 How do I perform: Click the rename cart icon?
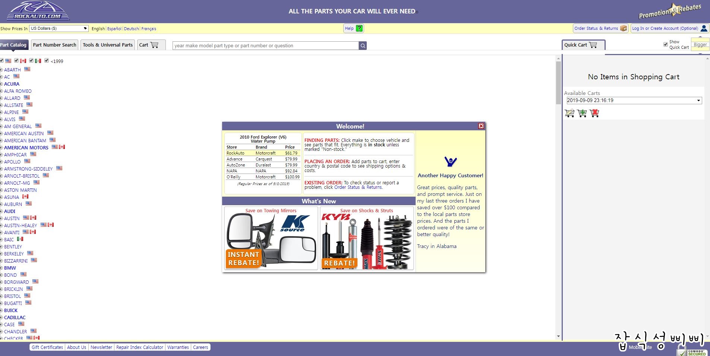tap(569, 113)
